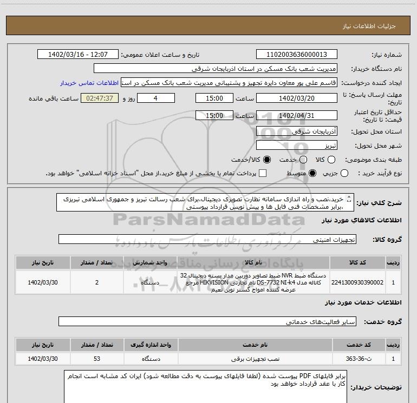This screenshot has width=417, height=403.
Task: Click the delivery province field آذربایجان شرقی
Action: pos(297,131)
